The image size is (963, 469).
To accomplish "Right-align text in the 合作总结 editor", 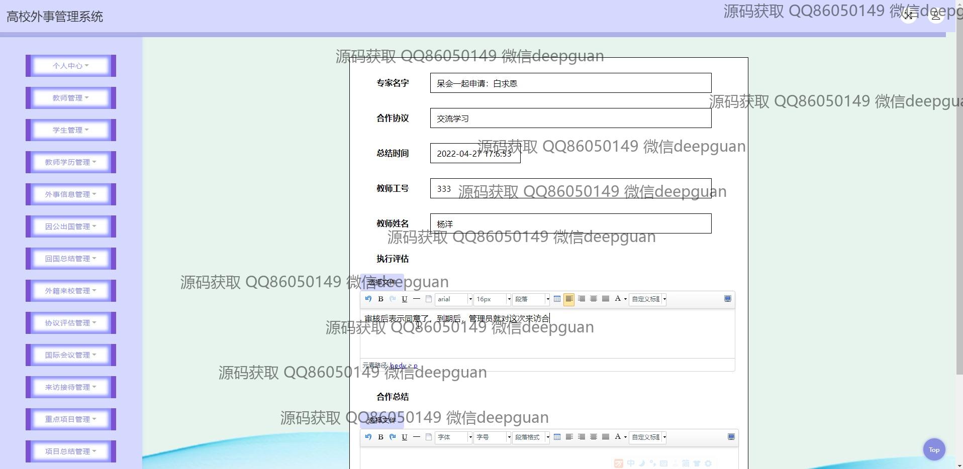I will point(582,437).
